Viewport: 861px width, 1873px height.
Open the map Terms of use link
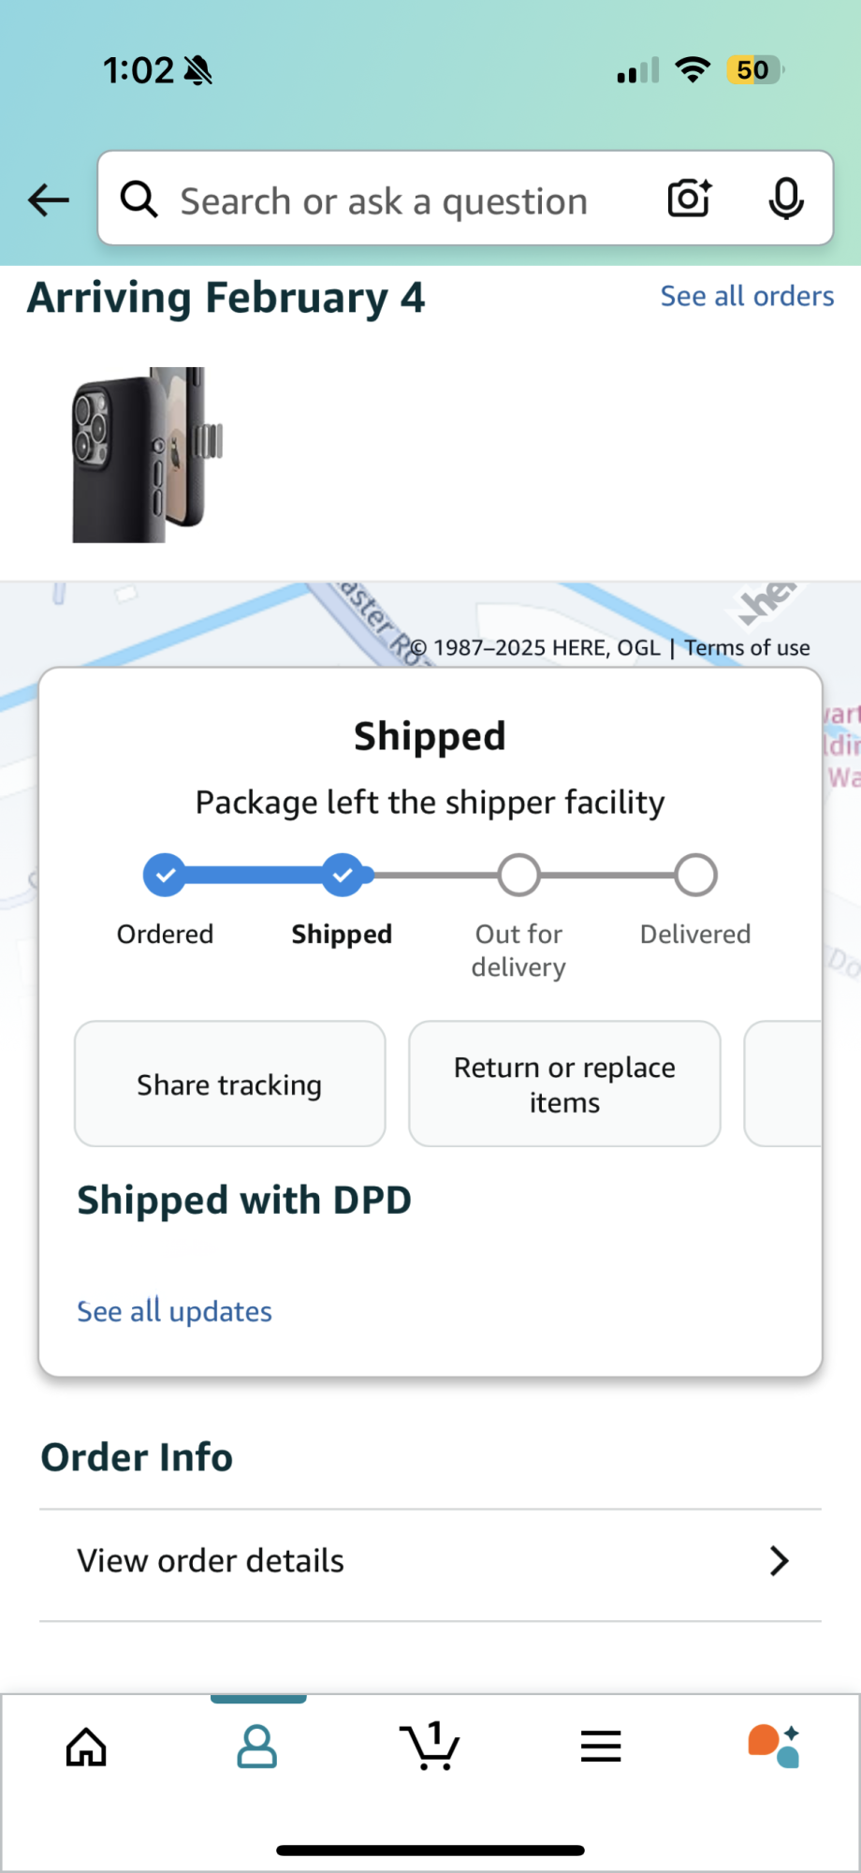click(747, 648)
